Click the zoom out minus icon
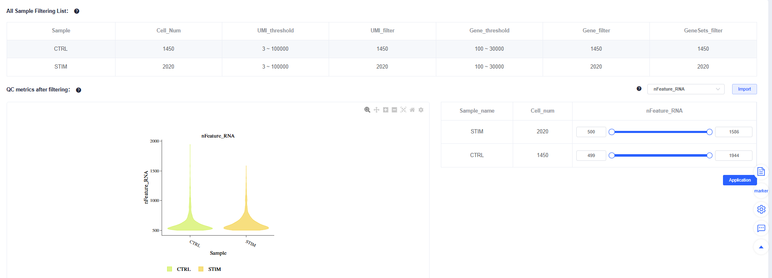The height and width of the screenshot is (278, 772). click(394, 110)
